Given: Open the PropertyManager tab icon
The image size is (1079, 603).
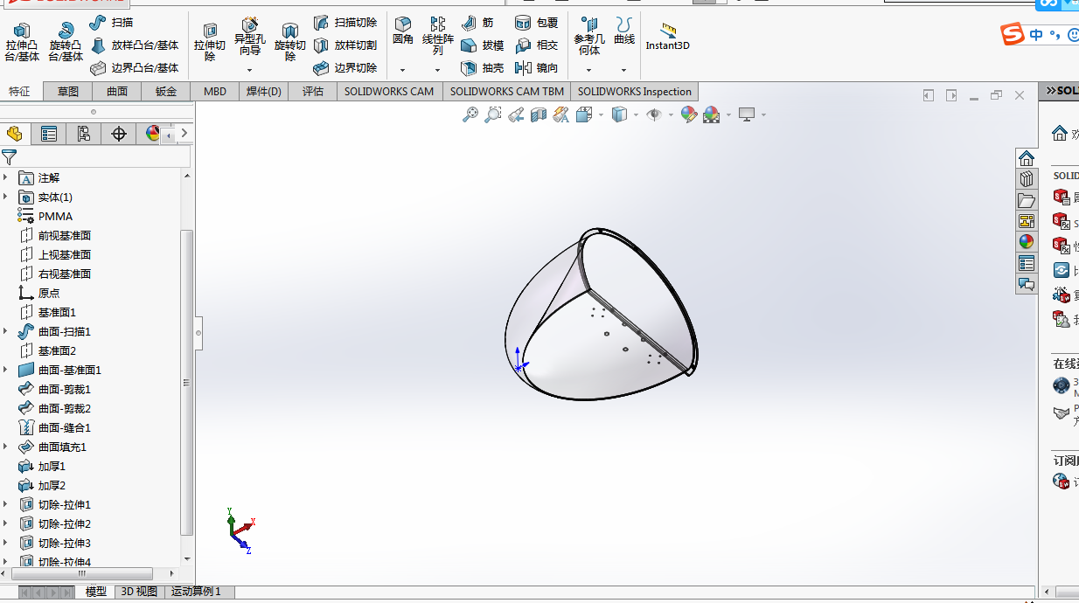Looking at the screenshot, I should 49,134.
